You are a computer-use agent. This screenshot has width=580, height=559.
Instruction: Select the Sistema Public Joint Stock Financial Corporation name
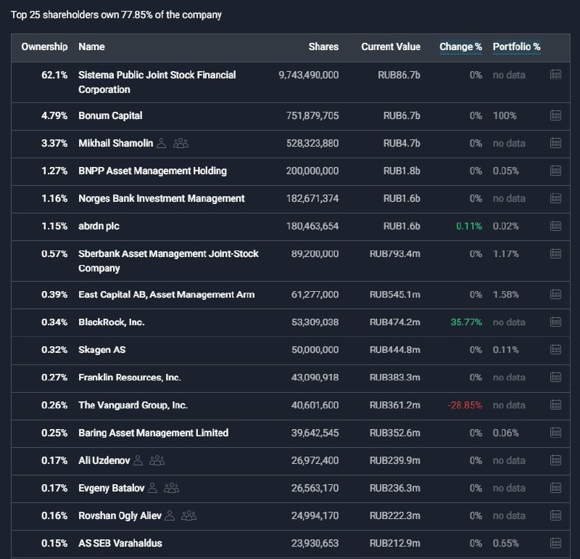pos(157,82)
